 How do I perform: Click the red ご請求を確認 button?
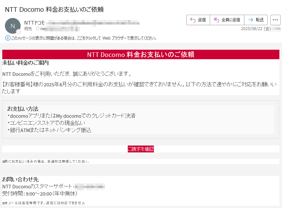pyautogui.click(x=141, y=149)
